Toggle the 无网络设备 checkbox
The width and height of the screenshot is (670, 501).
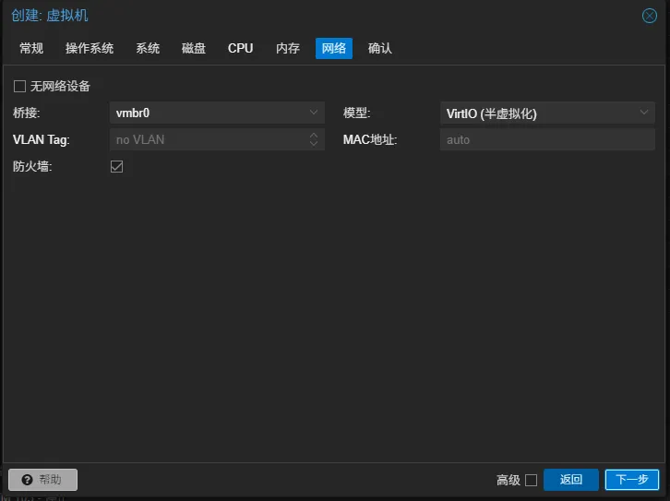20,86
